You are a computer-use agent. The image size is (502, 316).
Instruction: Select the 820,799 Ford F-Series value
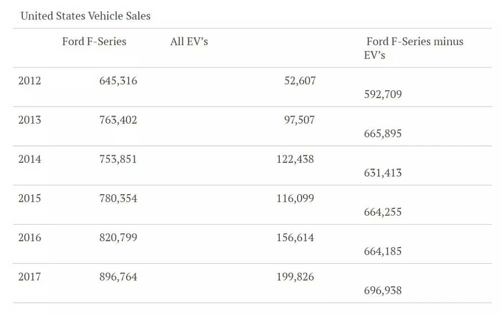click(x=118, y=238)
